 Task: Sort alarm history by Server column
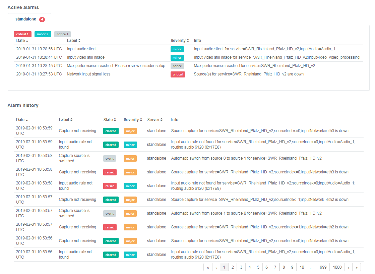tap(155, 120)
